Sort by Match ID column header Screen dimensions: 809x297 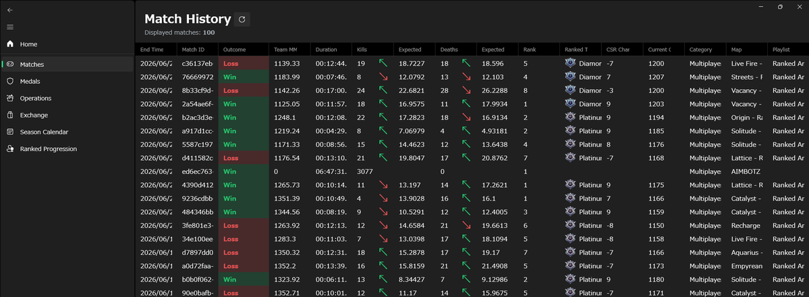(x=198, y=49)
